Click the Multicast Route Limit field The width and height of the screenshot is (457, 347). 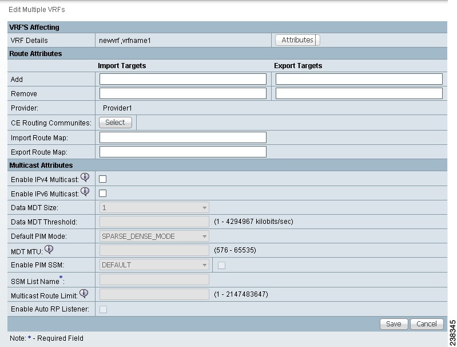[x=154, y=294]
